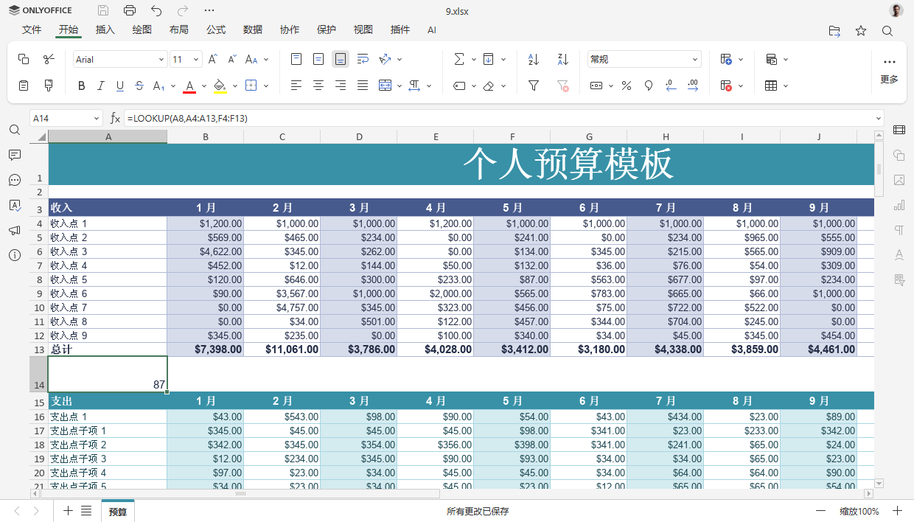Click the Clear filter icon
Image resolution: width=914 pixels, height=522 pixels.
[562, 86]
